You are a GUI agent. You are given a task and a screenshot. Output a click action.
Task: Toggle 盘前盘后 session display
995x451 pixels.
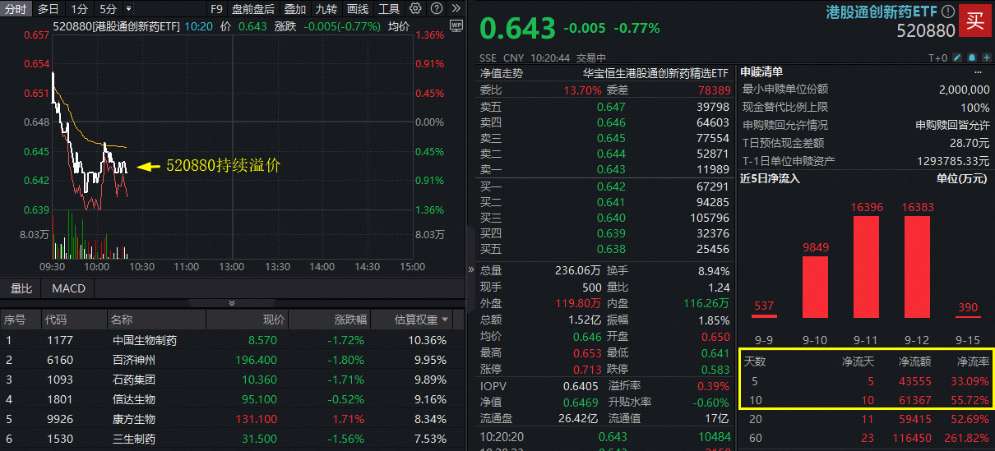253,9
